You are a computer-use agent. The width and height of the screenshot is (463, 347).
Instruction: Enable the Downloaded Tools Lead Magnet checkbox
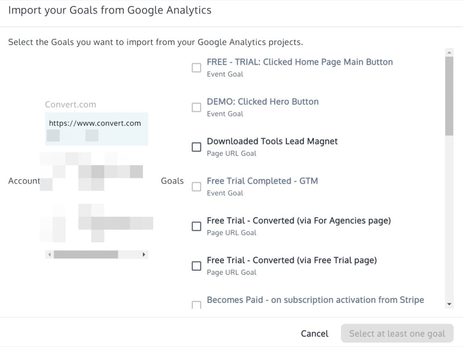coord(197,147)
